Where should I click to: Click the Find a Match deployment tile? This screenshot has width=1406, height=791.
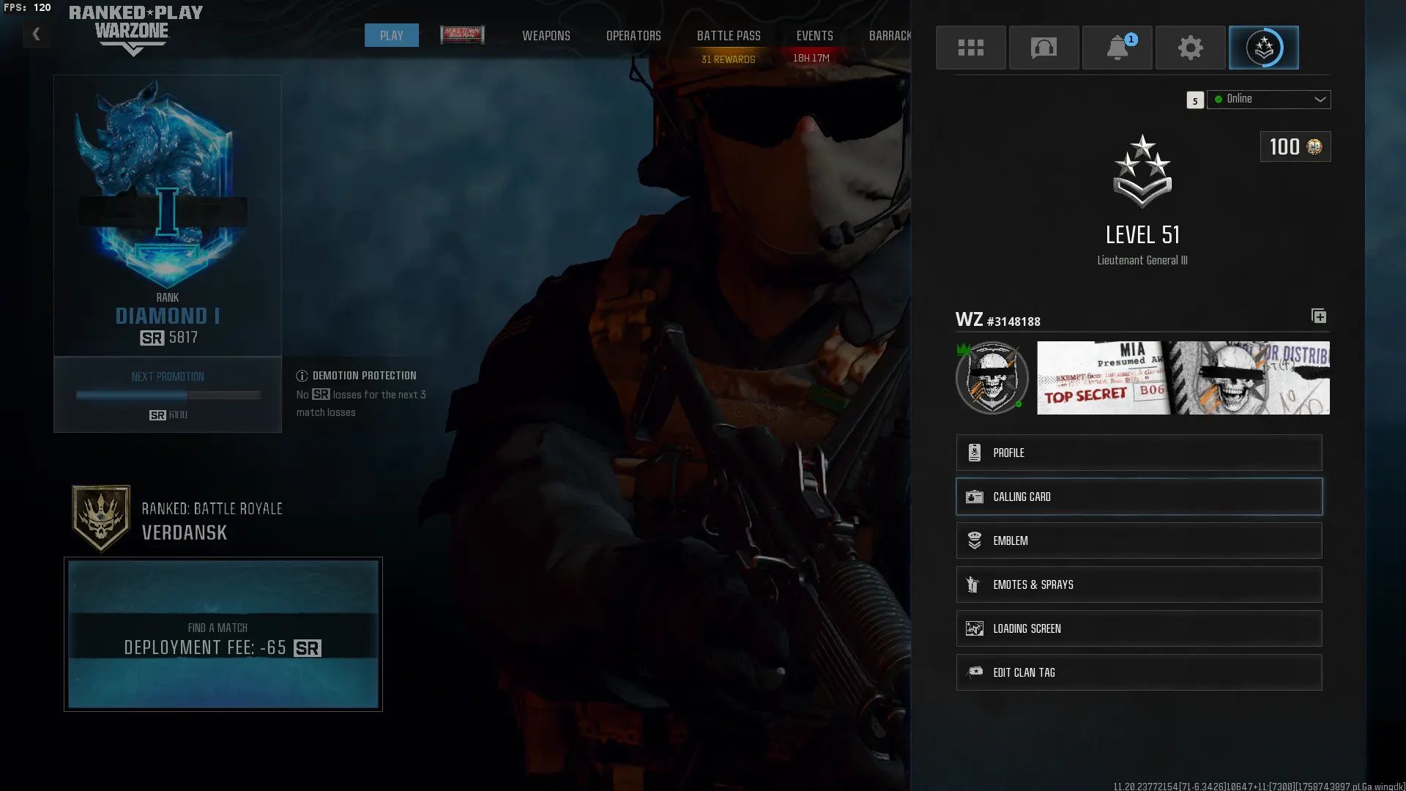click(223, 634)
